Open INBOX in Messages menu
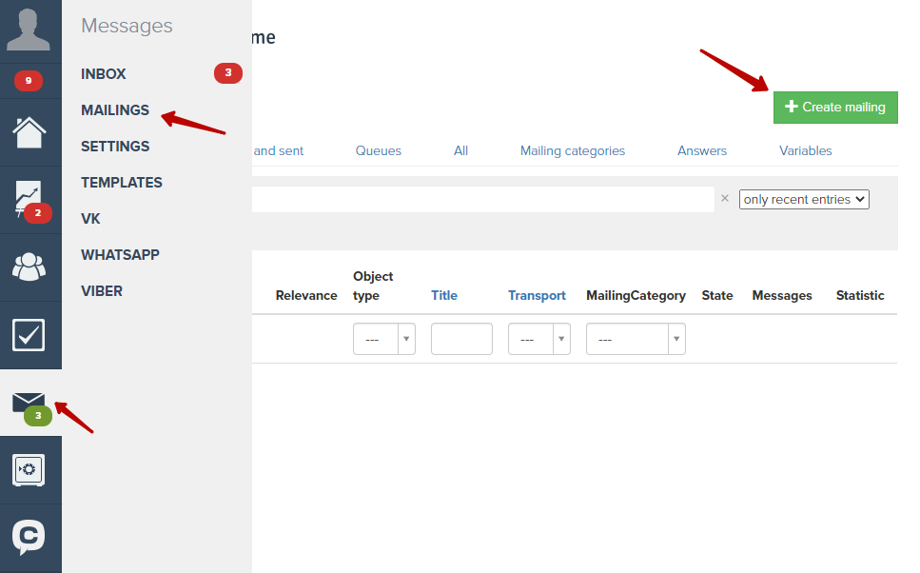Viewport: 920px width, 573px height. [x=104, y=74]
